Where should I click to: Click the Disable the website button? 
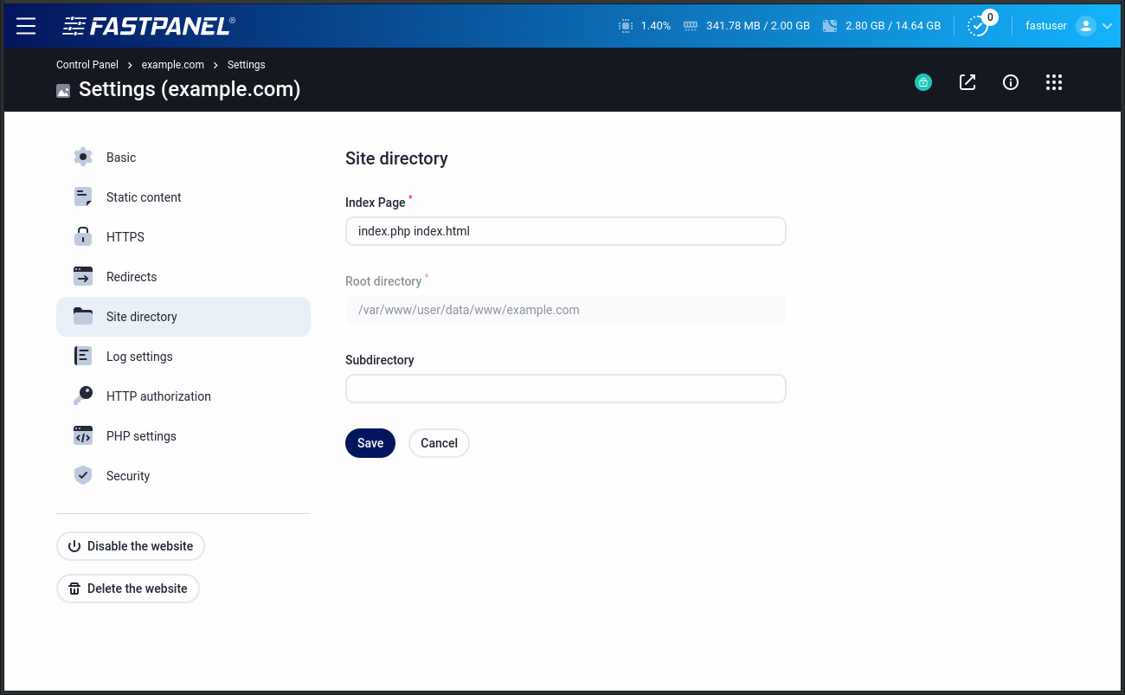[131, 546]
